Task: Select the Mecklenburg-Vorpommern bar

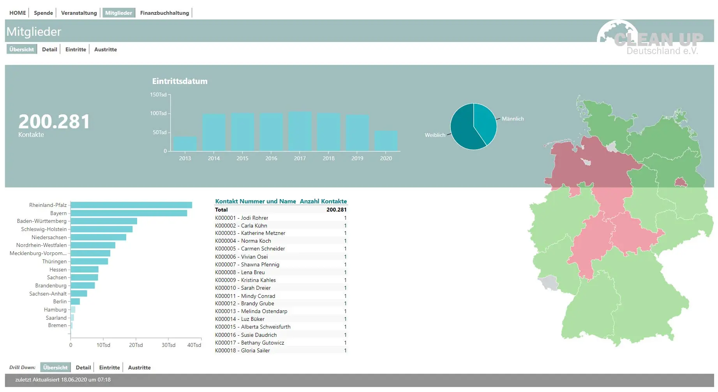Action: tap(90, 253)
